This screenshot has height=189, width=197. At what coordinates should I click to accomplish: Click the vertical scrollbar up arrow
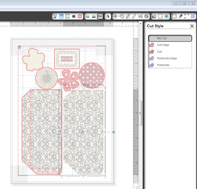coord(140,24)
